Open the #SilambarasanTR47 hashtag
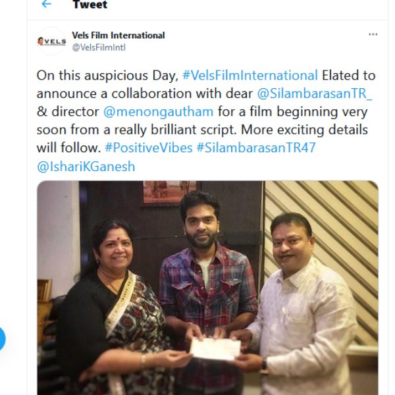This screenshot has height=395, width=395. [256, 147]
